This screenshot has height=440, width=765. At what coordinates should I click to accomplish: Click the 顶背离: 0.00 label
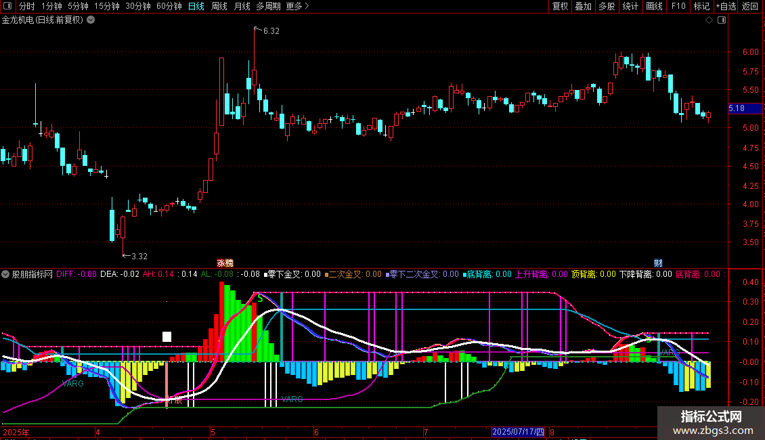[594, 274]
